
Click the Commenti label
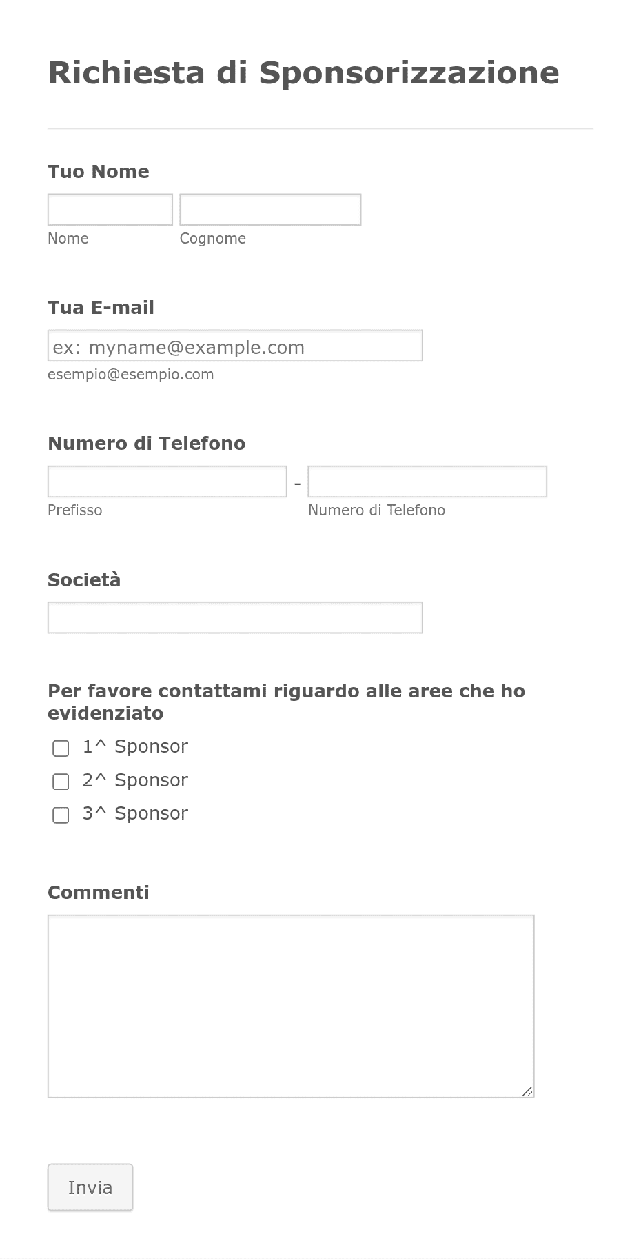99,893
